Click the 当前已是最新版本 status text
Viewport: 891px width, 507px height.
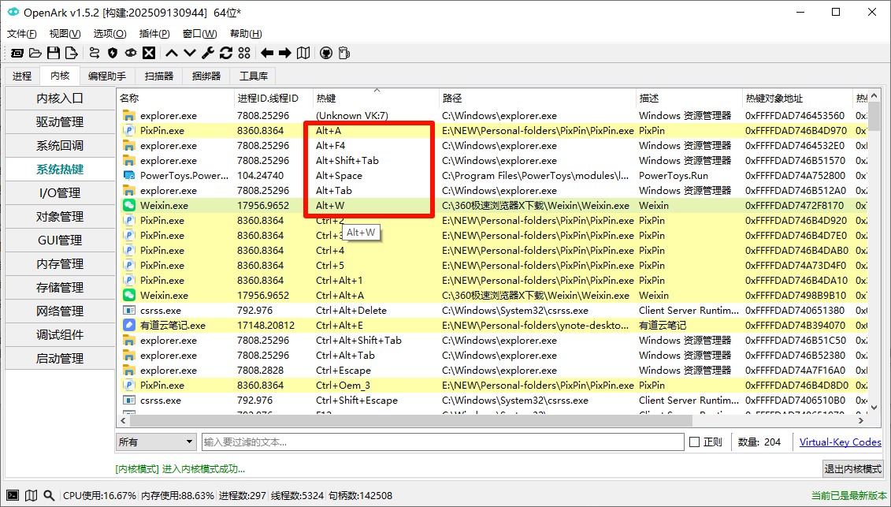[x=849, y=496]
